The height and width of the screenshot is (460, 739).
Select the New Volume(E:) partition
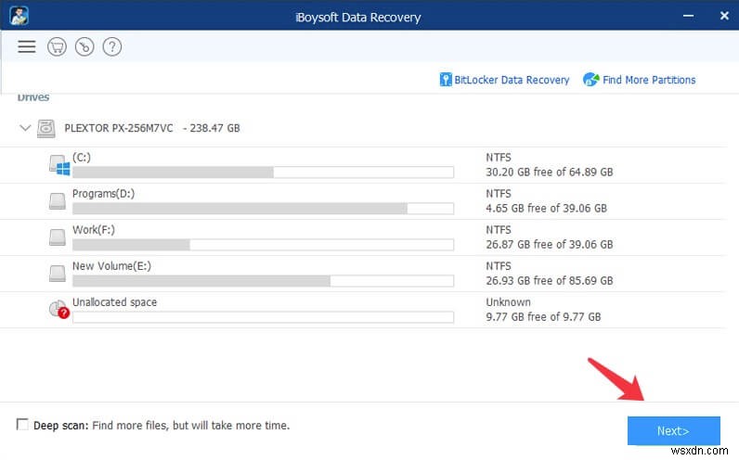click(x=110, y=265)
